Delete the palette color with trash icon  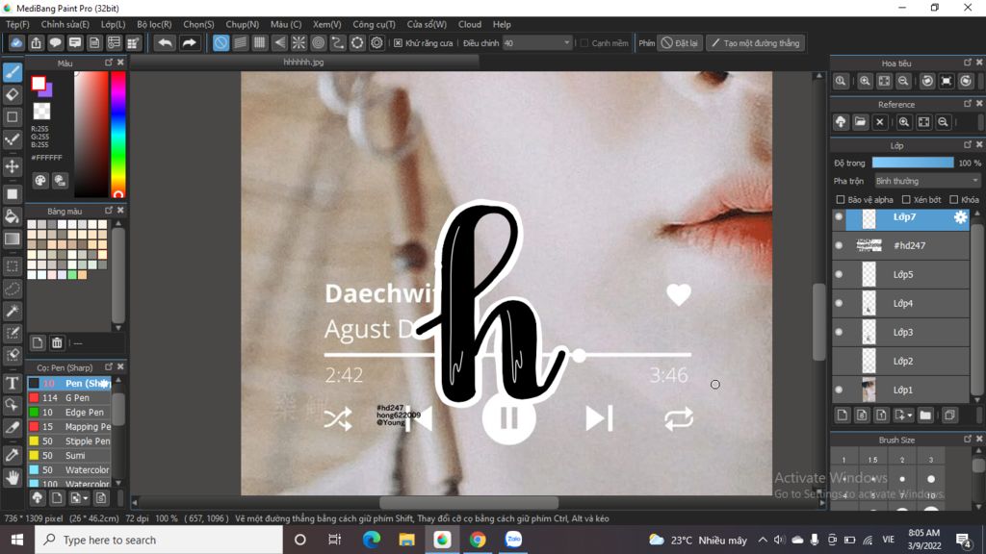coord(57,343)
